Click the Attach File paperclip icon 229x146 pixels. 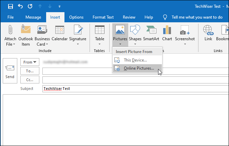point(10,31)
